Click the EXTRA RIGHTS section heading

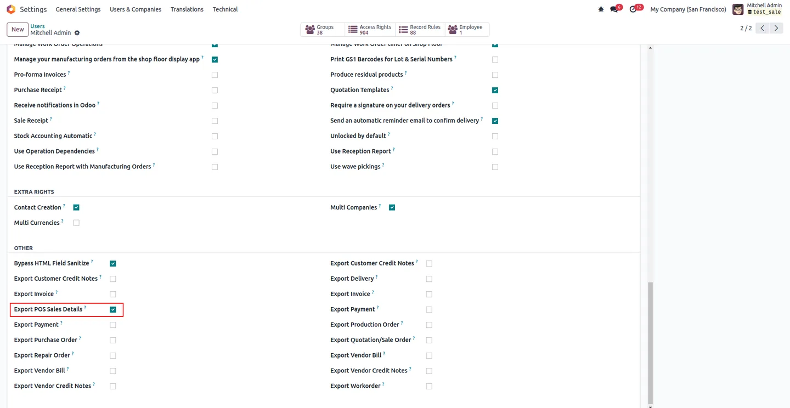[x=34, y=192]
